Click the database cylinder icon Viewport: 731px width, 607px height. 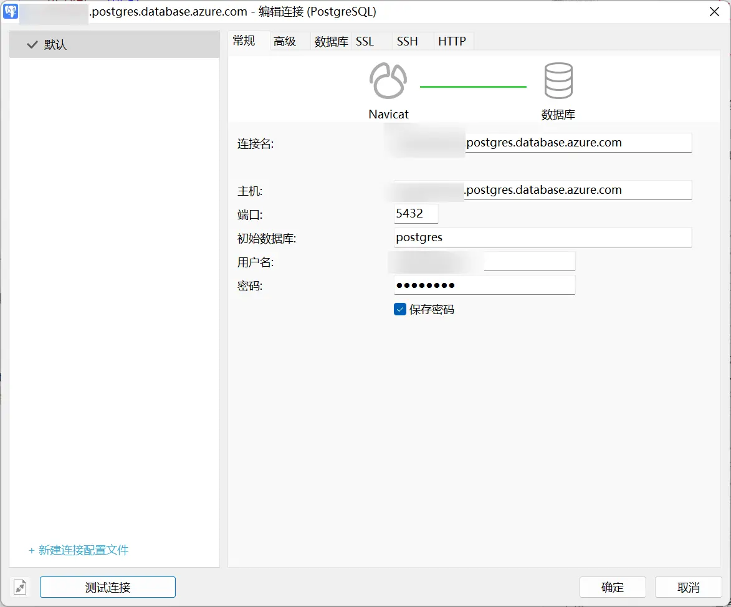click(558, 80)
